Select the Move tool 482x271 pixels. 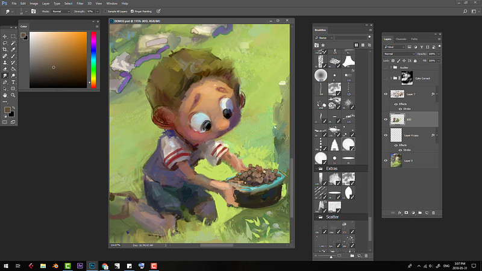click(x=5, y=36)
